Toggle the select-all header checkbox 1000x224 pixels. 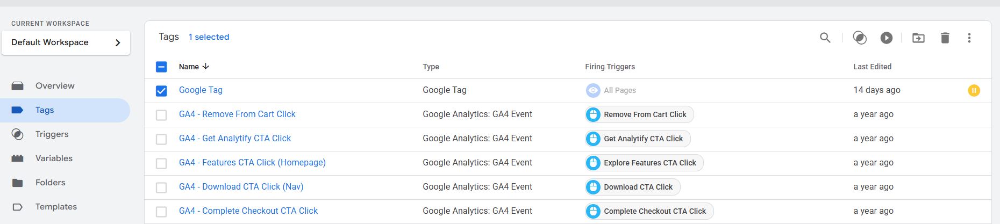[161, 67]
